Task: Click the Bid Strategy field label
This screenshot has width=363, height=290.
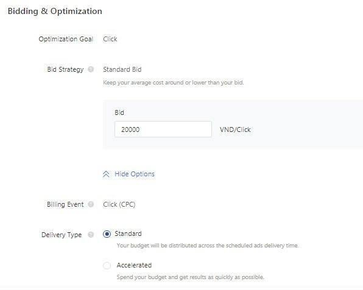Action: point(65,69)
